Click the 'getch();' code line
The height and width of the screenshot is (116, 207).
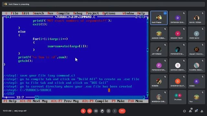point(25,61)
